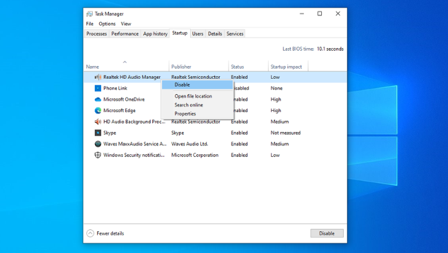Sort by the Publisher column header
Screen dimensions: 448x253
click(181, 67)
